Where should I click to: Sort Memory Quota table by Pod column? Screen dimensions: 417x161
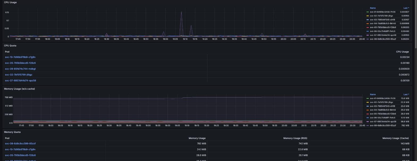point(7,138)
